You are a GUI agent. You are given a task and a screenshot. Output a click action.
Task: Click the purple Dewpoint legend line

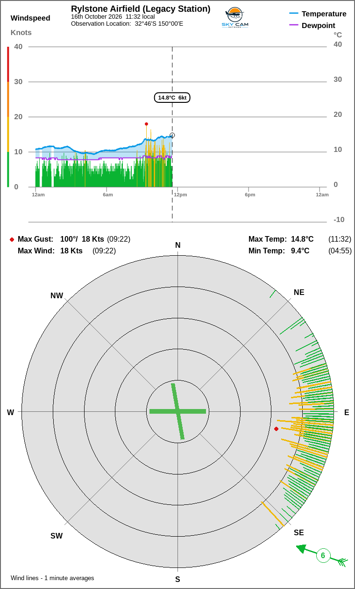294,25
